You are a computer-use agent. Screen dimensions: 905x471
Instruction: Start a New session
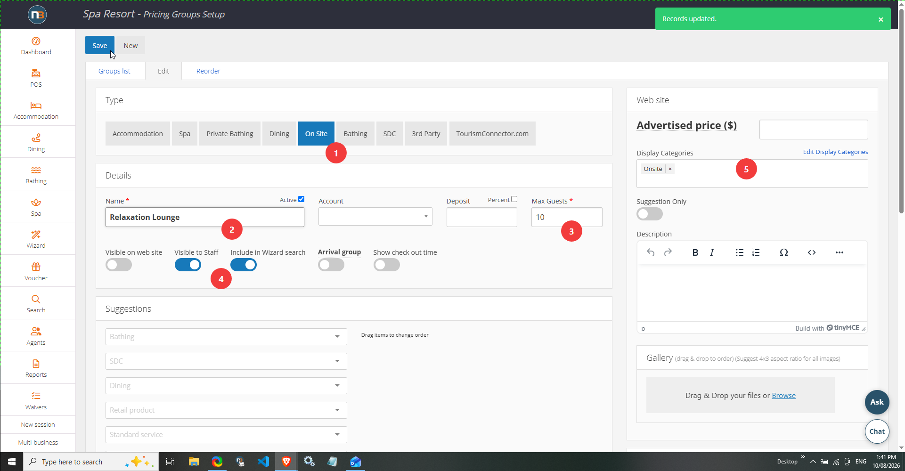tap(38, 425)
